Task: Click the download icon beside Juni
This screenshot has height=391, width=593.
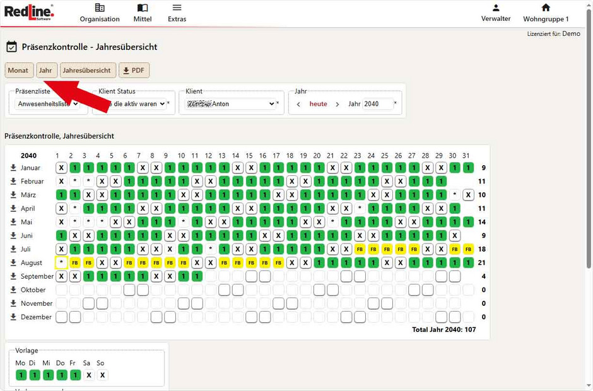Action: (x=13, y=235)
